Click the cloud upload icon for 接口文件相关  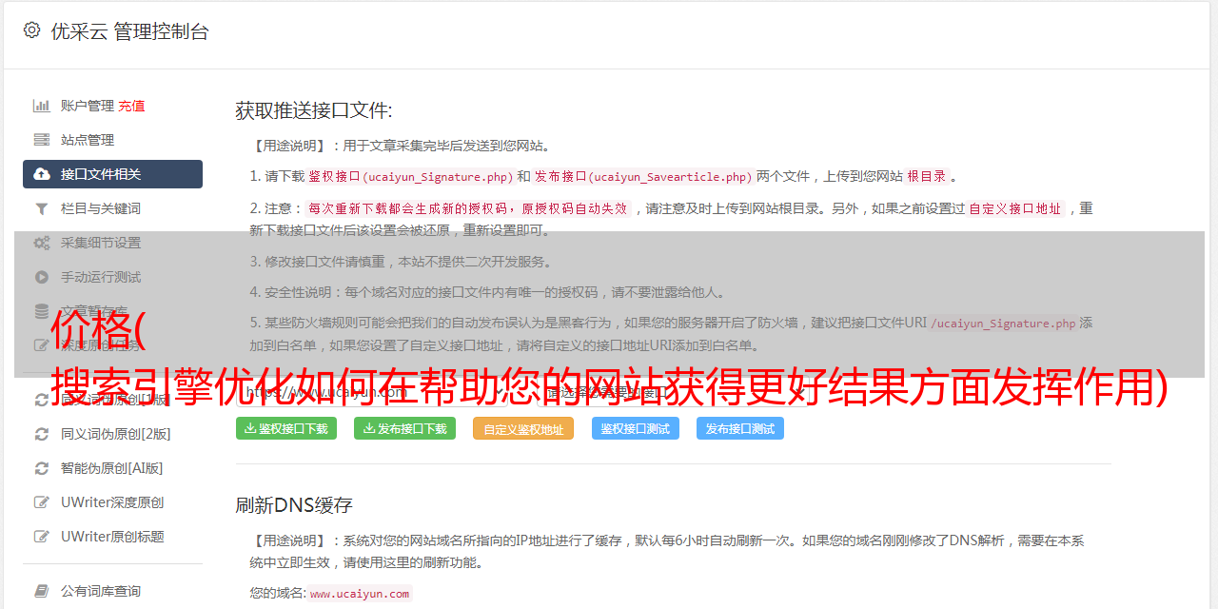tap(42, 174)
